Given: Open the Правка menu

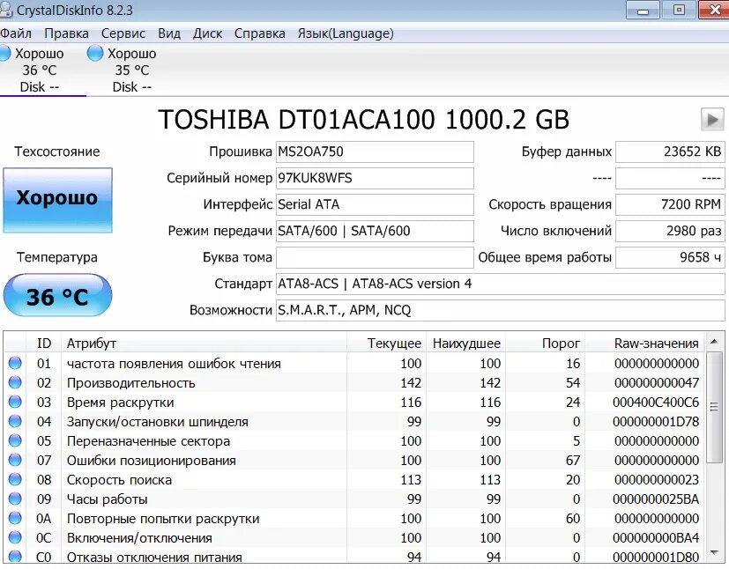Looking at the screenshot, I should (66, 33).
